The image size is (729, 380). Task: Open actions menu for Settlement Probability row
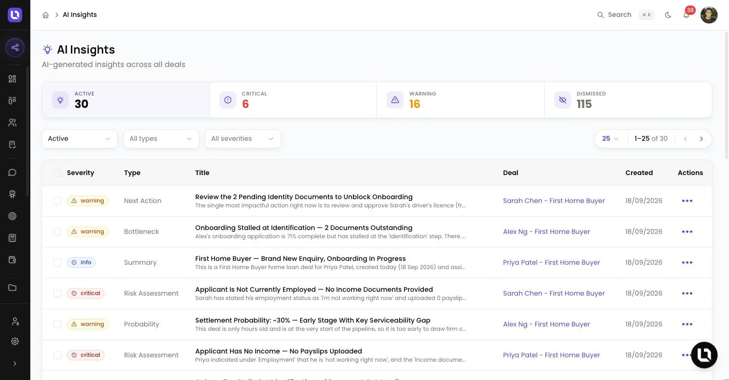tap(687, 324)
